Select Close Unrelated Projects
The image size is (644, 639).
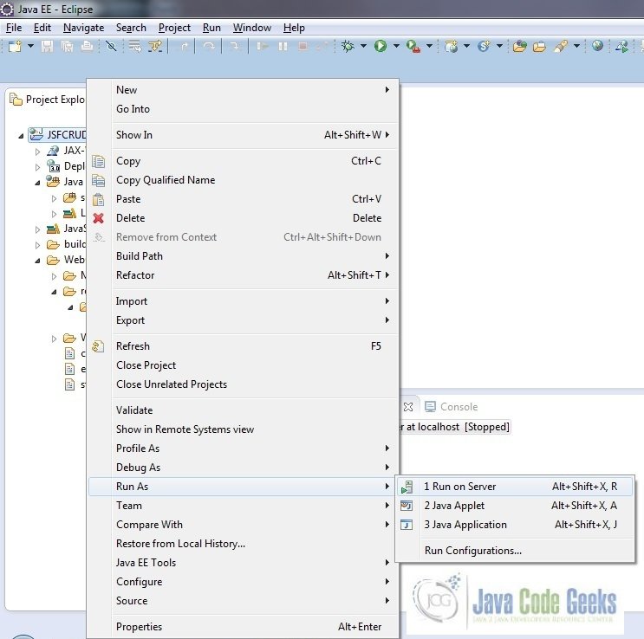[x=244, y=384]
